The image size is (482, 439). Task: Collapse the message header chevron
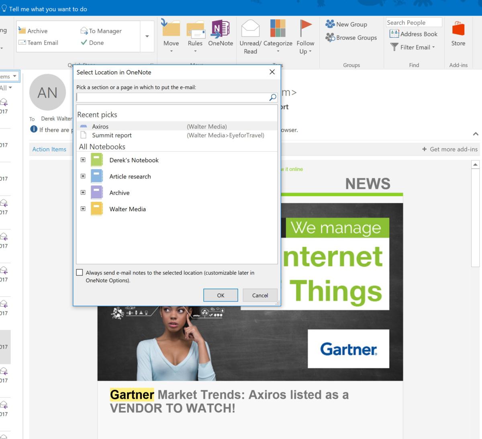476,134
